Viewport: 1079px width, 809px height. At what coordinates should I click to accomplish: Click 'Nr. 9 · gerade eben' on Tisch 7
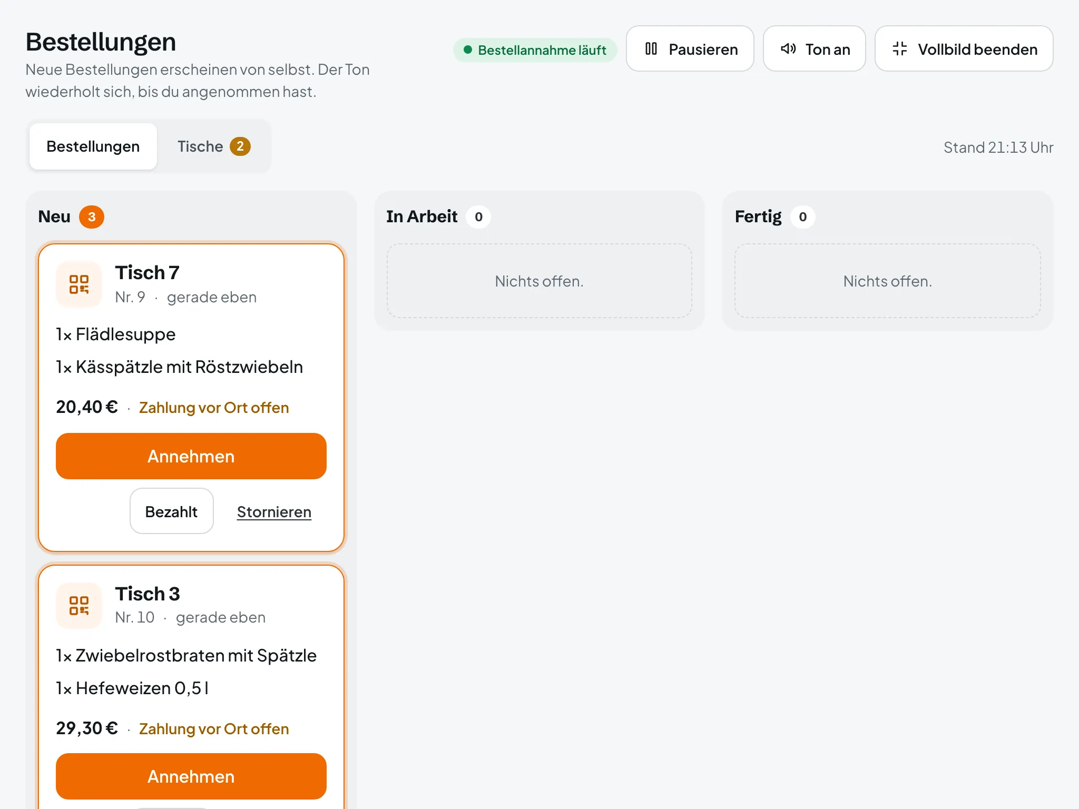pyautogui.click(x=186, y=298)
